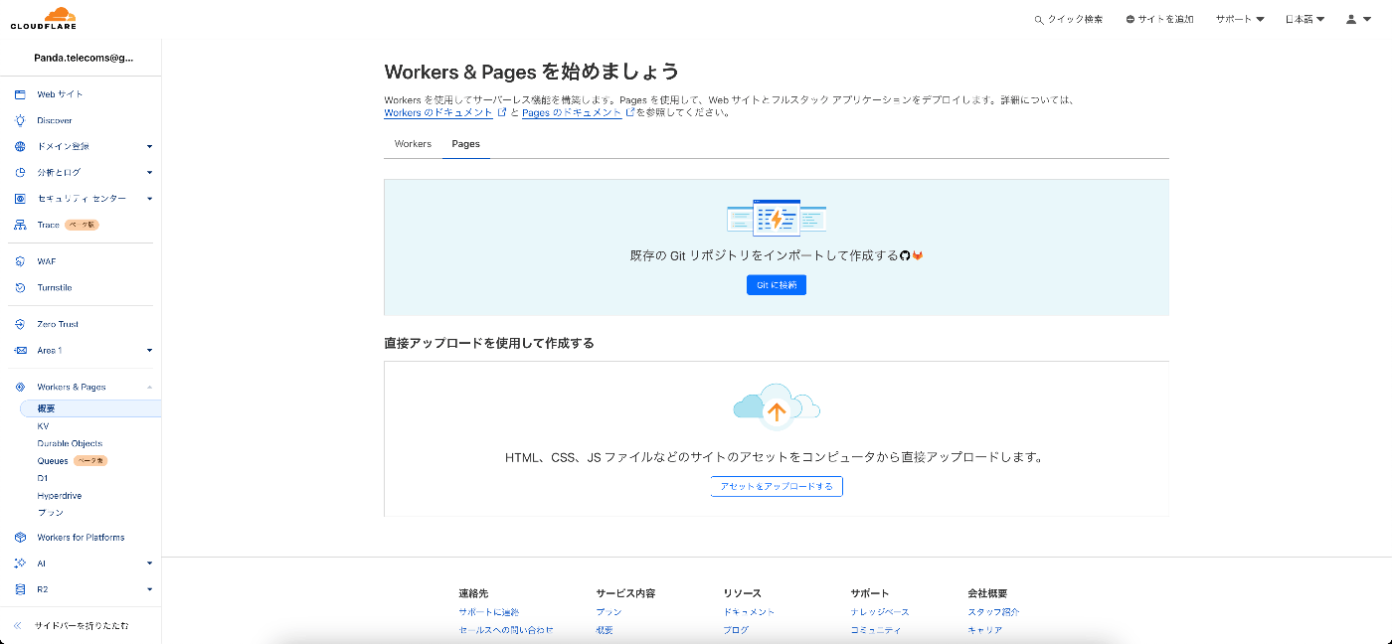1392x644 pixels.
Task: Open the Workers のドキュメント link
Action: (x=438, y=113)
